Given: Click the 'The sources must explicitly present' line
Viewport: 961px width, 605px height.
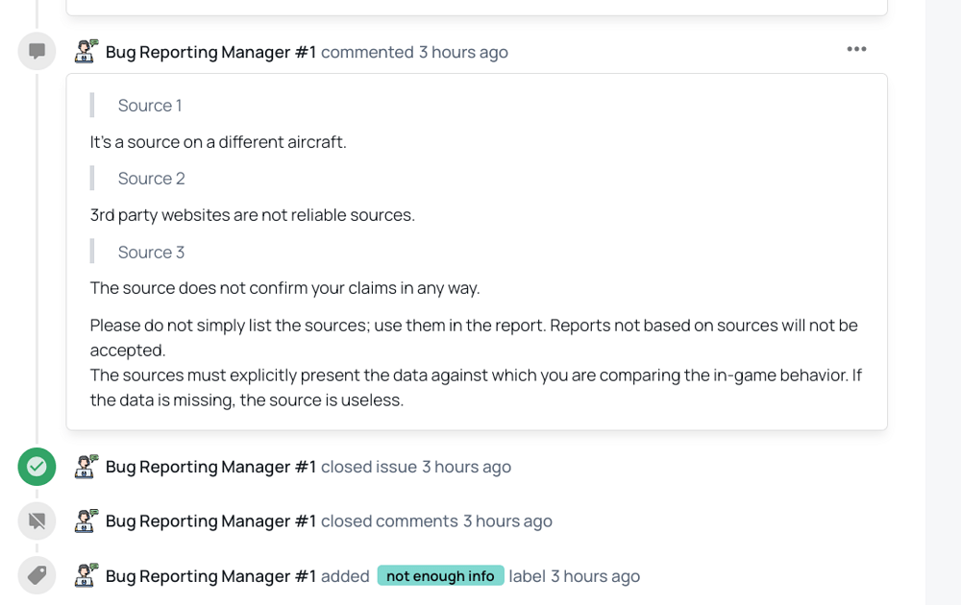Looking at the screenshot, I should tap(477, 375).
